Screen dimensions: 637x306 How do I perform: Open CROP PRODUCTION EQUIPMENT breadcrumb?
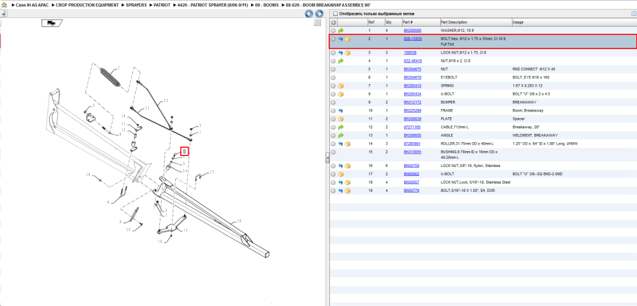point(87,6)
